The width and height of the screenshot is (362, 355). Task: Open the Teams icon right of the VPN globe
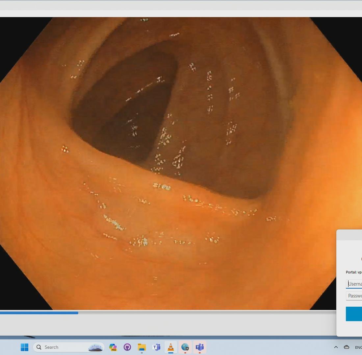coord(200,347)
